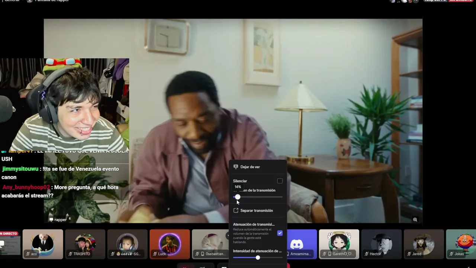This screenshot has width=476, height=268.
Task: Click the muted mic icon on Luck
Action: (x=155, y=254)
